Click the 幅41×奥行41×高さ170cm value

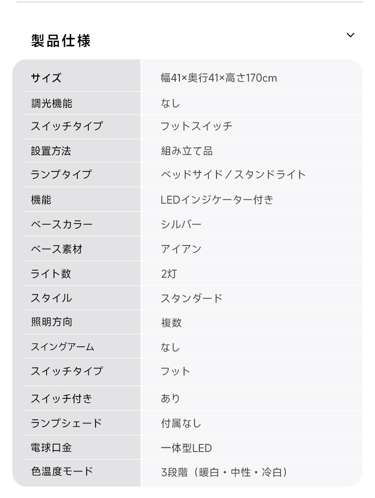(219, 78)
